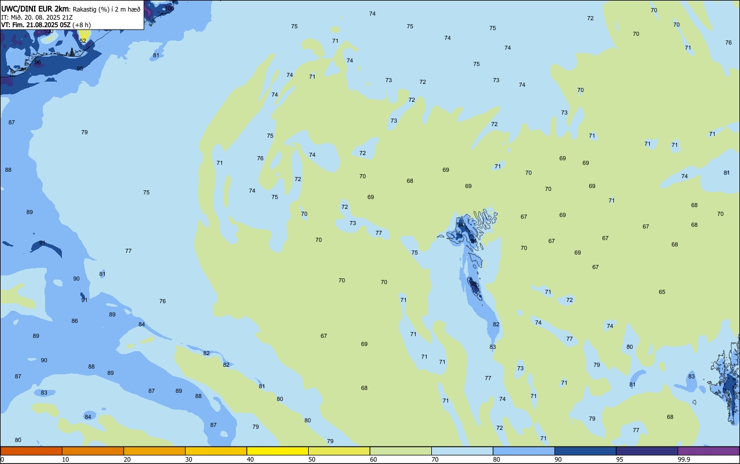This screenshot has width=740, height=464.
Task: Click the 'VT: Fim. 21.08.2025 05Z' line
Action: point(36,25)
